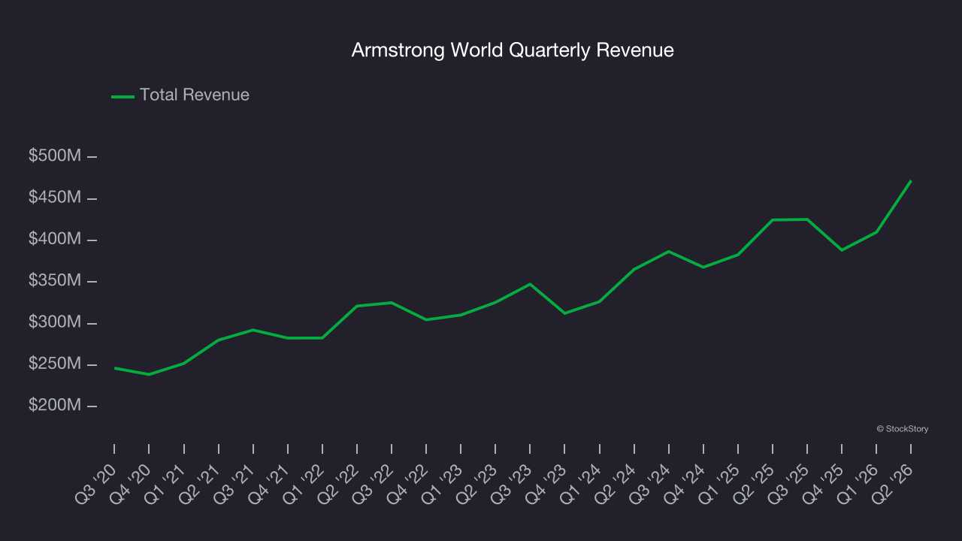
Task: Choose the Q1 '25 x-axis label
Action: pos(718,484)
